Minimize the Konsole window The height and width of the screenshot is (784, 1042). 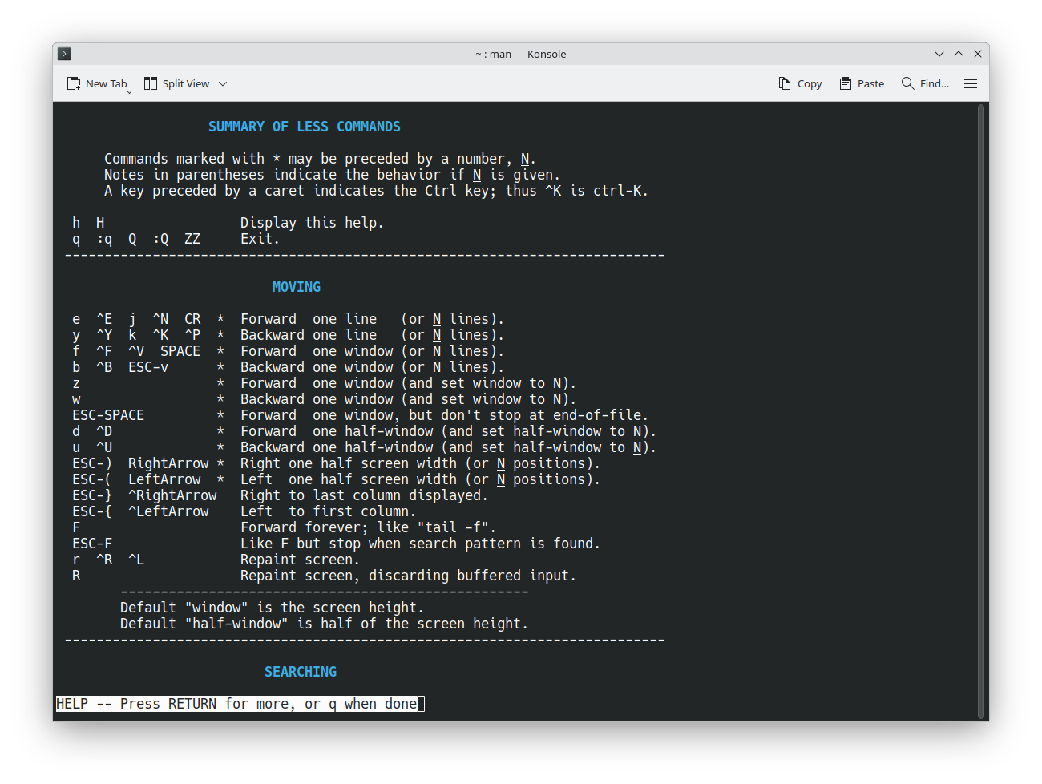coord(939,54)
